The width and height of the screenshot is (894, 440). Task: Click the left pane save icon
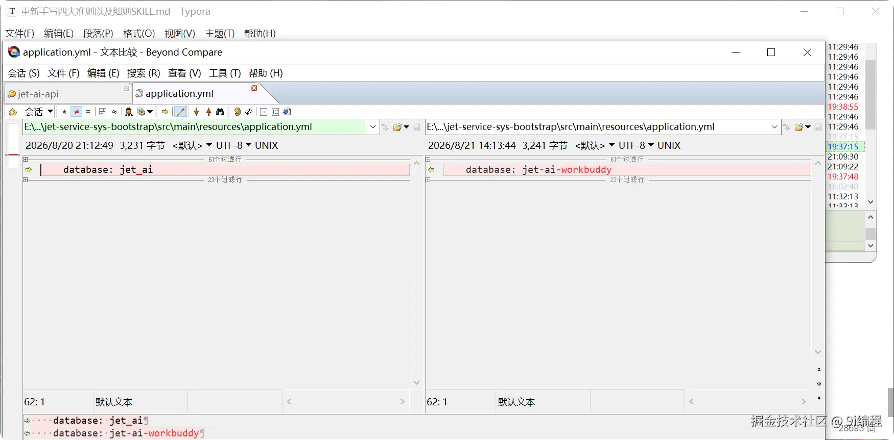click(x=416, y=127)
